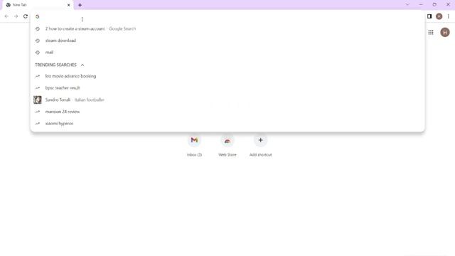
Task: Open the tab search dropdown arrow
Action: [x=407, y=5]
